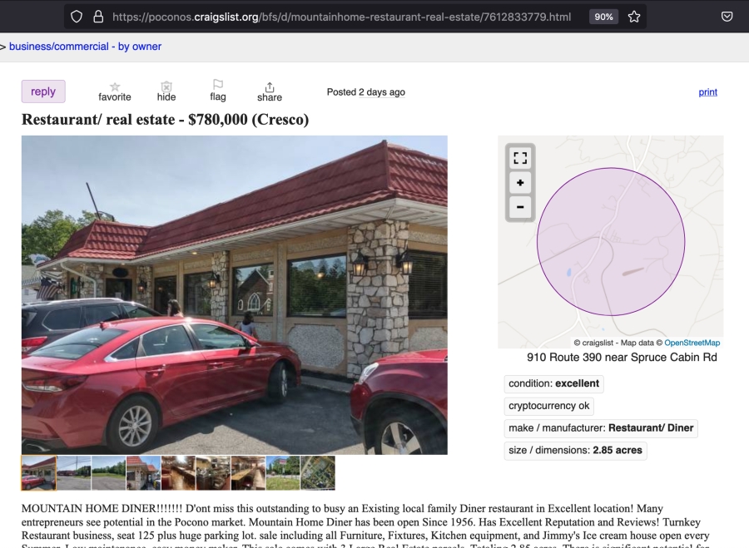This screenshot has width=749, height=548.
Task: Focus the browser address bar URL
Action: pos(341,17)
